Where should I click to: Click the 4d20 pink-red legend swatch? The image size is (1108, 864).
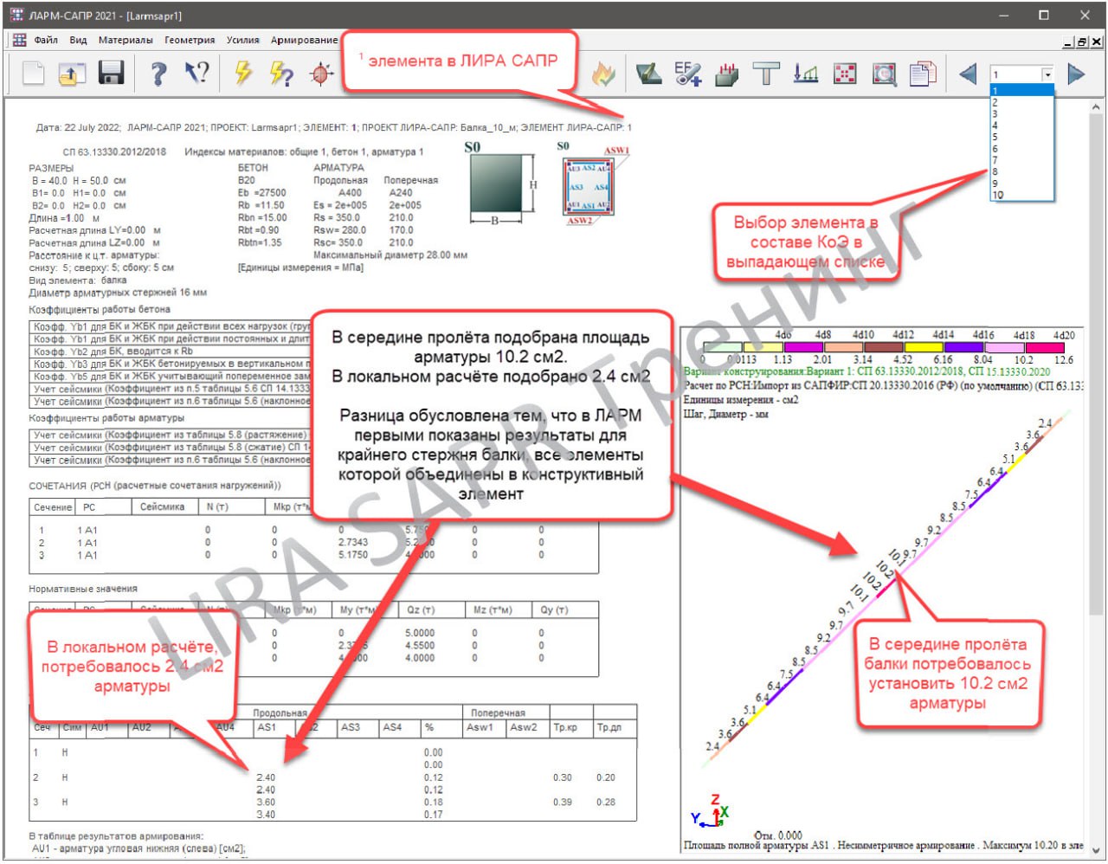click(1043, 347)
